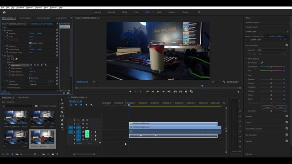The image size is (292, 164).
Task: Create an ellipse mask under Opacity
Action: coord(8,59)
